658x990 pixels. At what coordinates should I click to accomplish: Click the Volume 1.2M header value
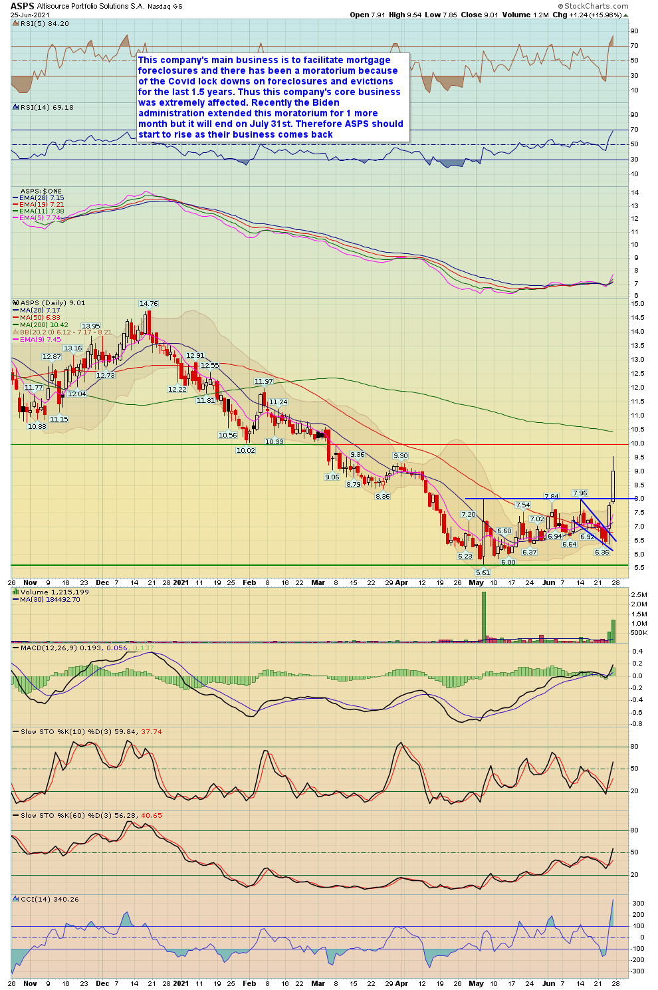pyautogui.click(x=526, y=15)
